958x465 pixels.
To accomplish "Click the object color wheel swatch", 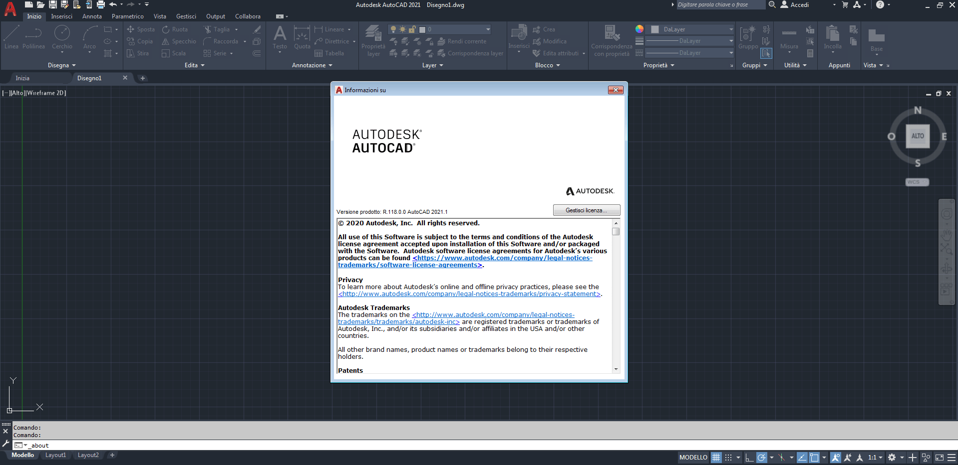I will [639, 29].
